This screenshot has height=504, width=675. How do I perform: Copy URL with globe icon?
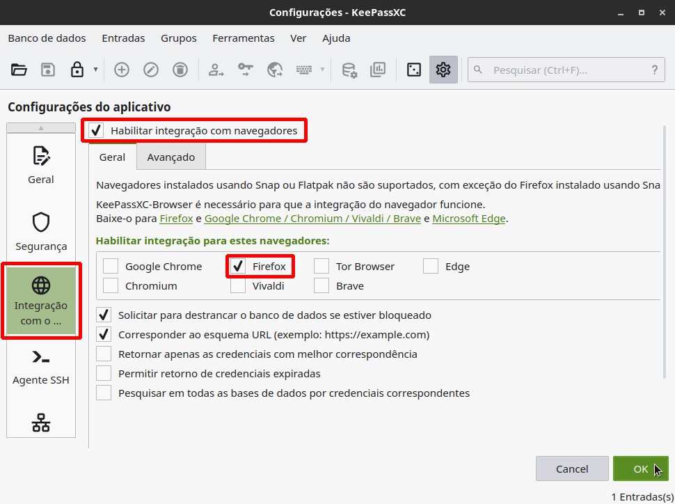click(x=275, y=70)
